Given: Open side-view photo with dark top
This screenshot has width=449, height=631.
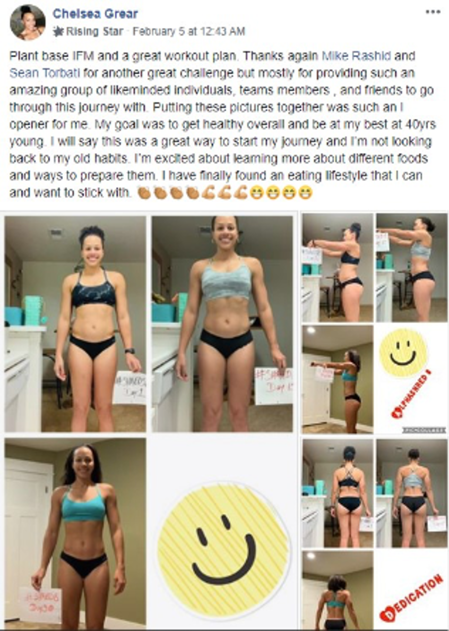Looking at the screenshot, I should pos(338,268).
